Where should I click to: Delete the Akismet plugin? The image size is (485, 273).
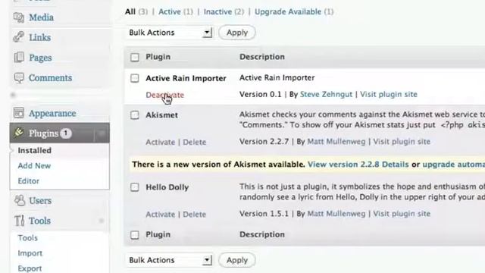[x=194, y=142]
